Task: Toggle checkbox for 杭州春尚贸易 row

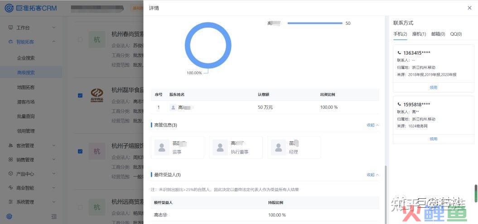Action: pos(80,39)
